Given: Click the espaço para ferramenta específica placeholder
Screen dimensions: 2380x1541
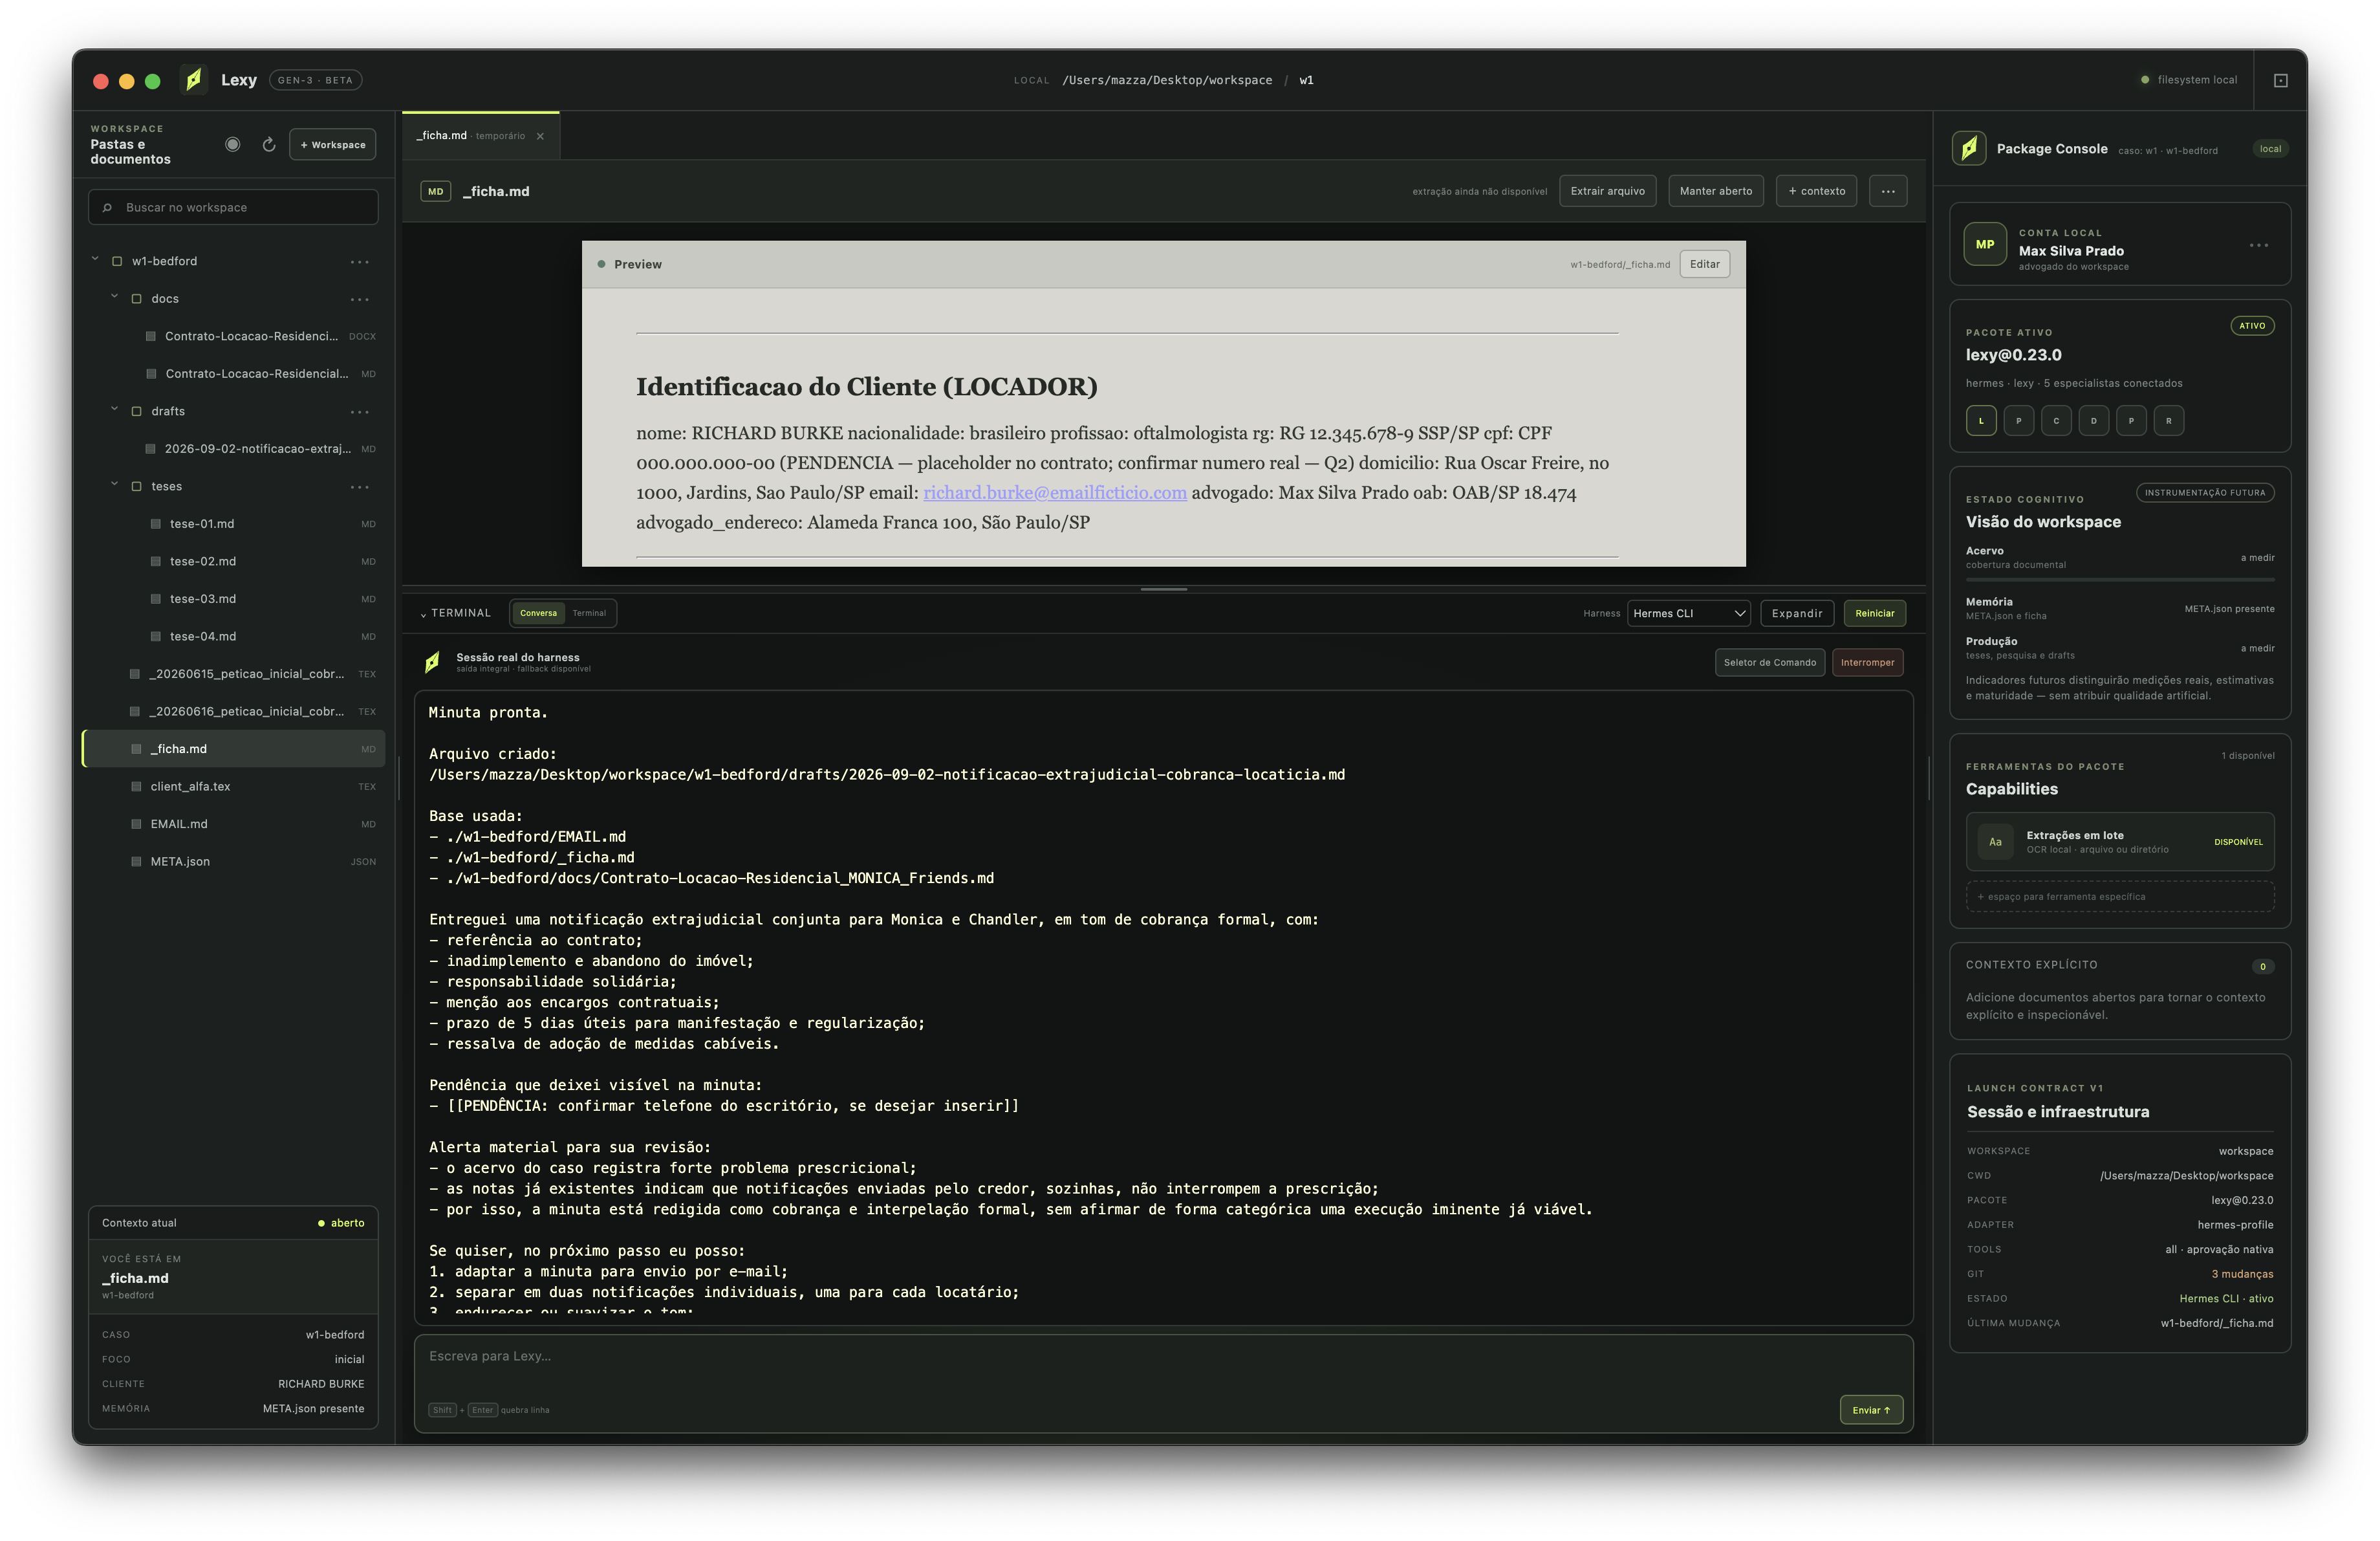Looking at the screenshot, I should pyautogui.click(x=2120, y=897).
